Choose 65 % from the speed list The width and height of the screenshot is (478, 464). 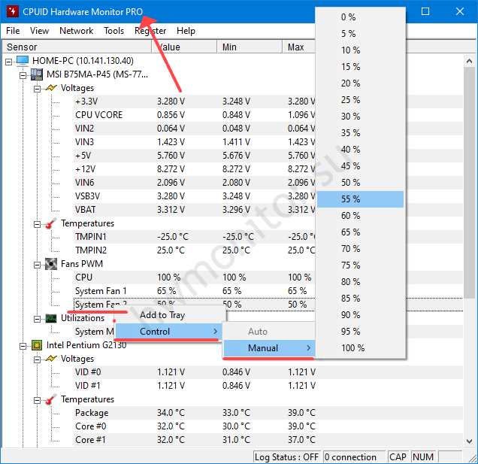(360, 232)
